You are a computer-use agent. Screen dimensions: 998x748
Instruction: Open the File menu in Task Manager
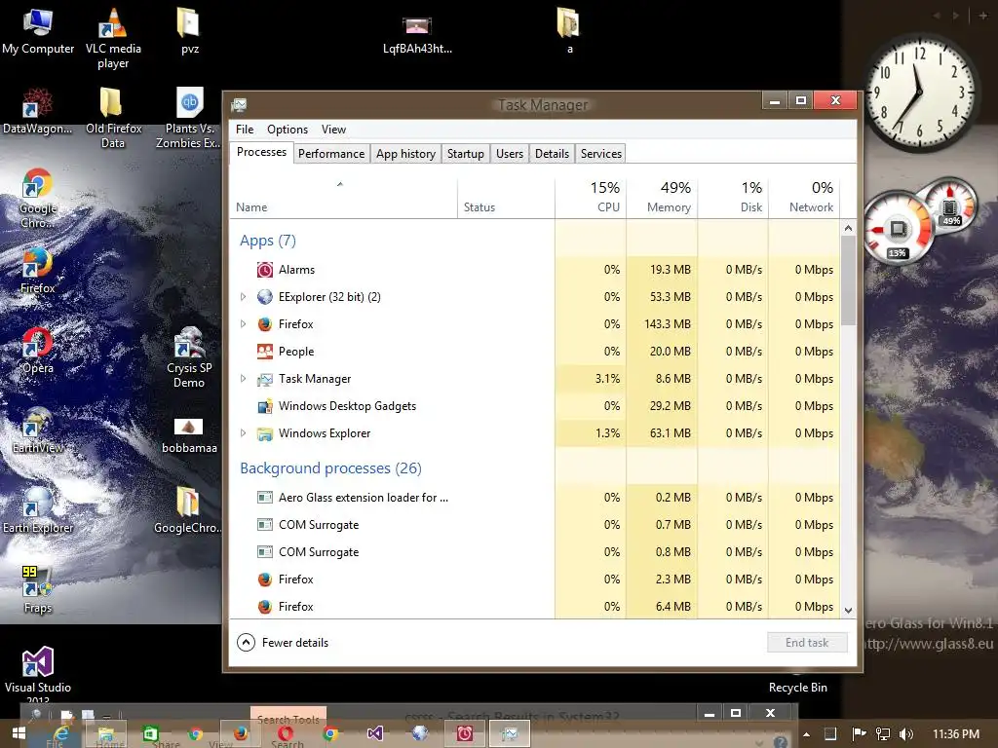245,130
